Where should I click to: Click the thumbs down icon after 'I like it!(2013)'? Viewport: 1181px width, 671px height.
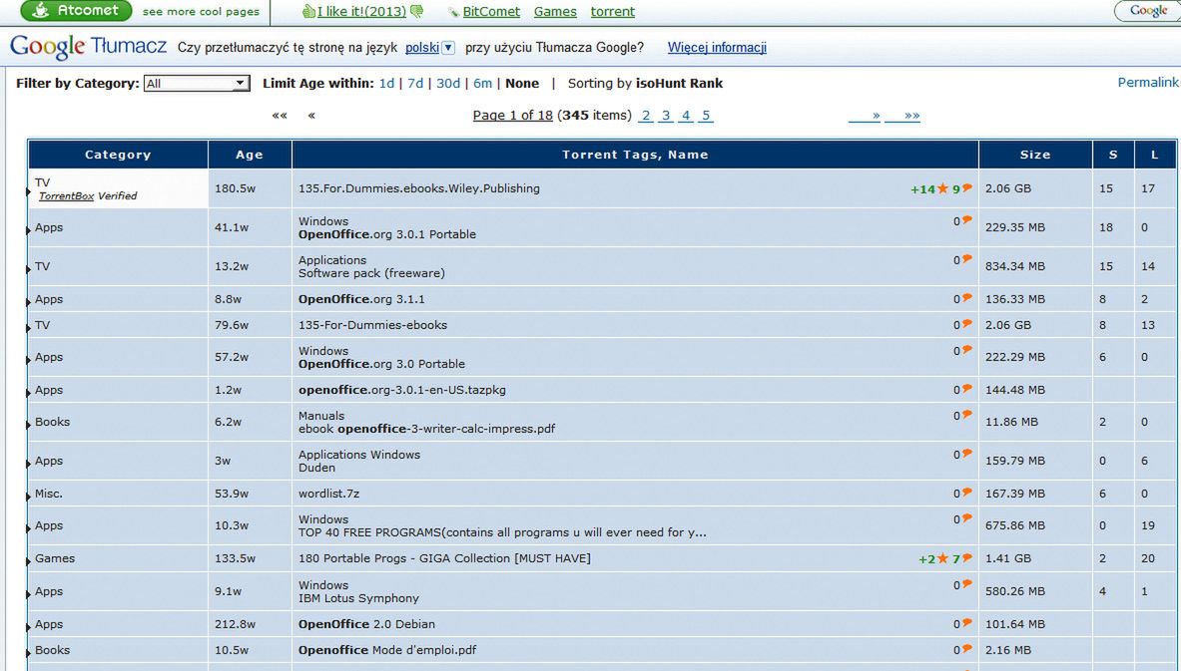(416, 11)
